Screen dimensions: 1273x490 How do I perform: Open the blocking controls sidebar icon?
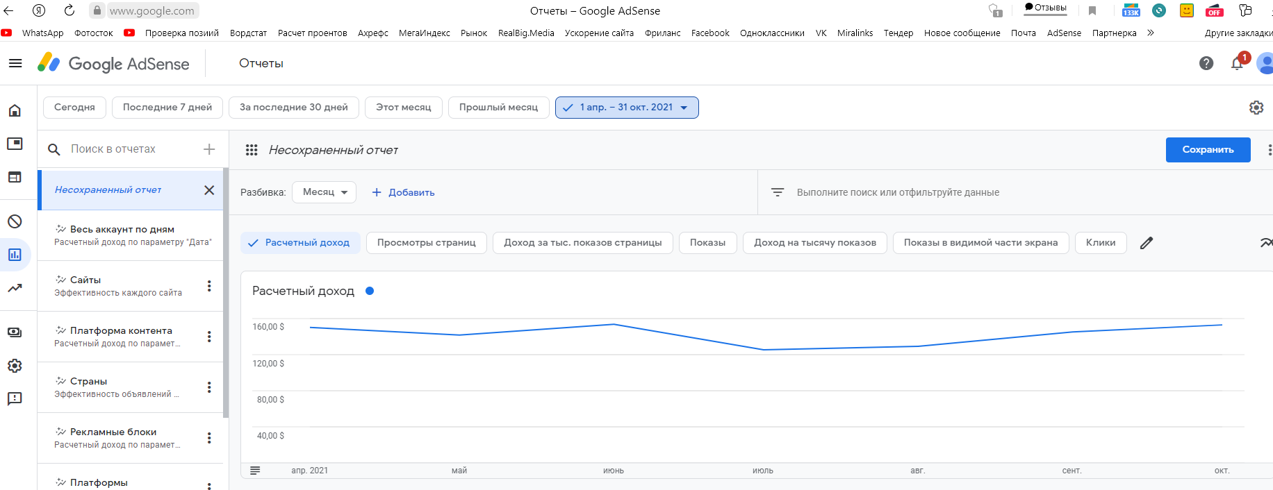pyautogui.click(x=15, y=221)
